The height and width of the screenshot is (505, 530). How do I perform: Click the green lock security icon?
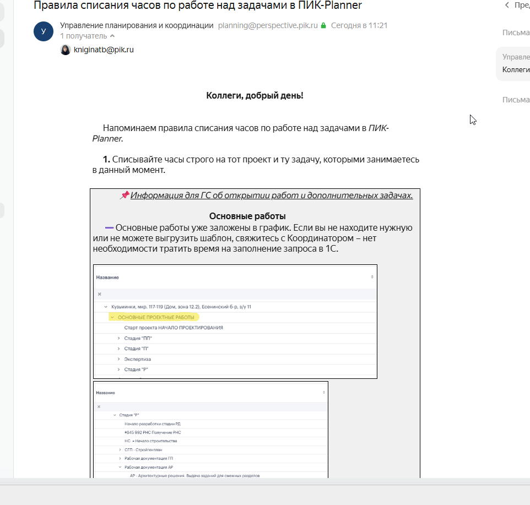click(x=323, y=25)
